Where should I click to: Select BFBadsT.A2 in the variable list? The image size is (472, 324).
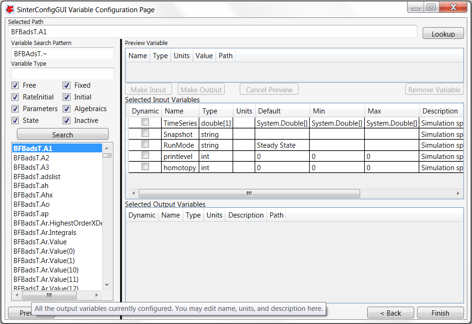31,158
